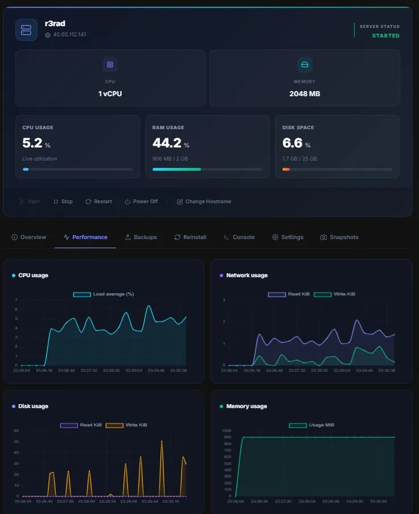Image resolution: width=419 pixels, height=514 pixels.
Task: Select the Performance tab
Action: pos(85,237)
